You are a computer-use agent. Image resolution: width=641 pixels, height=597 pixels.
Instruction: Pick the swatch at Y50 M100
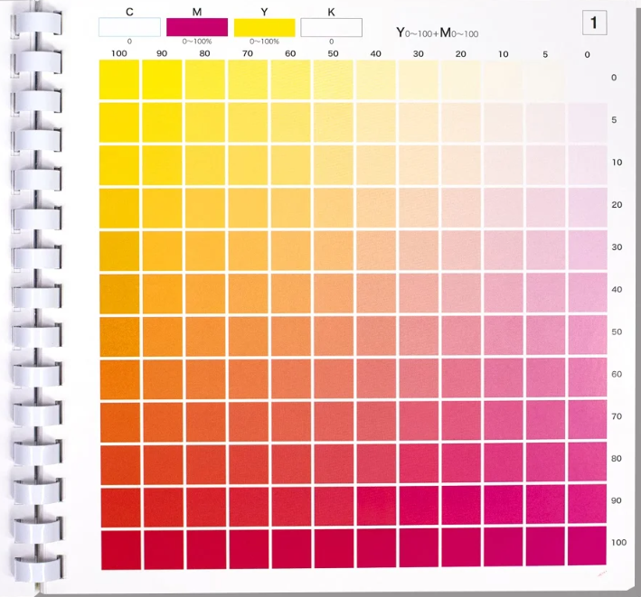(x=333, y=549)
